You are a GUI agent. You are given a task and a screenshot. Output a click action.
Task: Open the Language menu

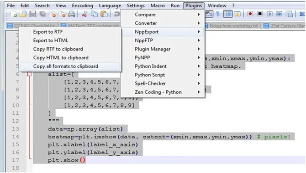[x=110, y=5]
